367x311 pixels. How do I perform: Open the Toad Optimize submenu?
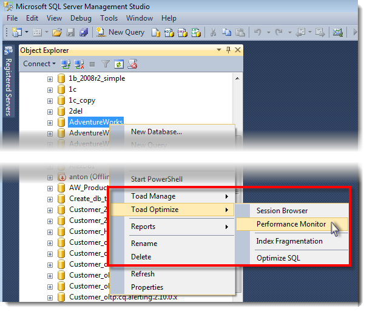(x=172, y=210)
